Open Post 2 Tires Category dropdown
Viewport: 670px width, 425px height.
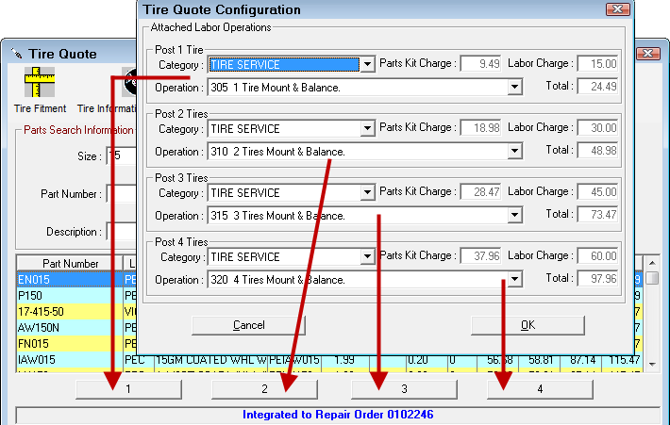click(x=367, y=129)
